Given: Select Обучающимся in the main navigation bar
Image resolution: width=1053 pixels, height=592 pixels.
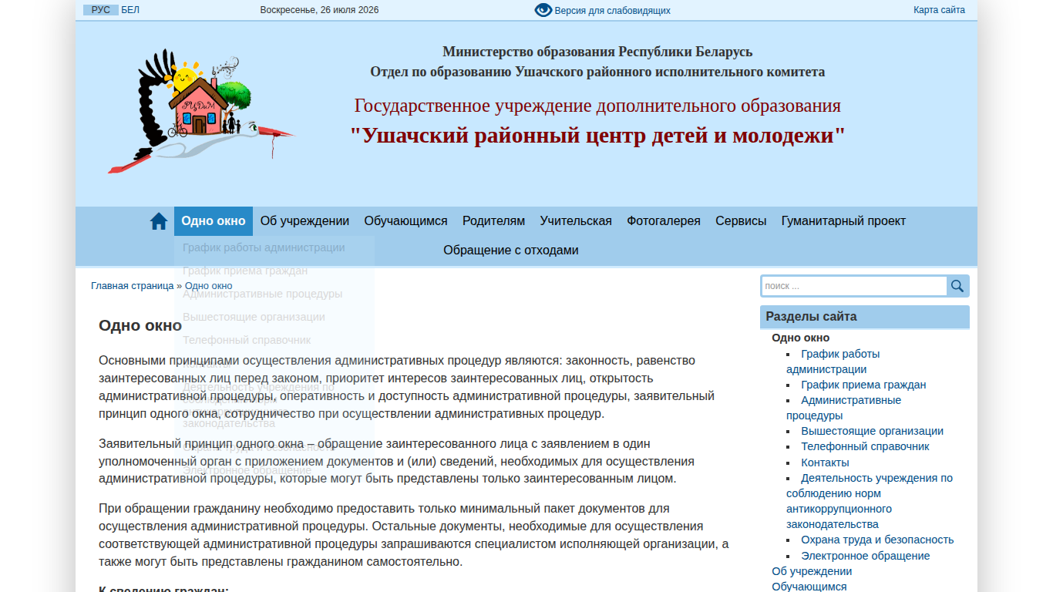Looking at the screenshot, I should click(405, 221).
